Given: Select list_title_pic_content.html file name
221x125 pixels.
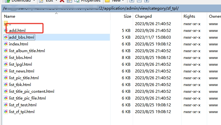Looking at the screenshot, I should pyautogui.click(x=32, y=91).
